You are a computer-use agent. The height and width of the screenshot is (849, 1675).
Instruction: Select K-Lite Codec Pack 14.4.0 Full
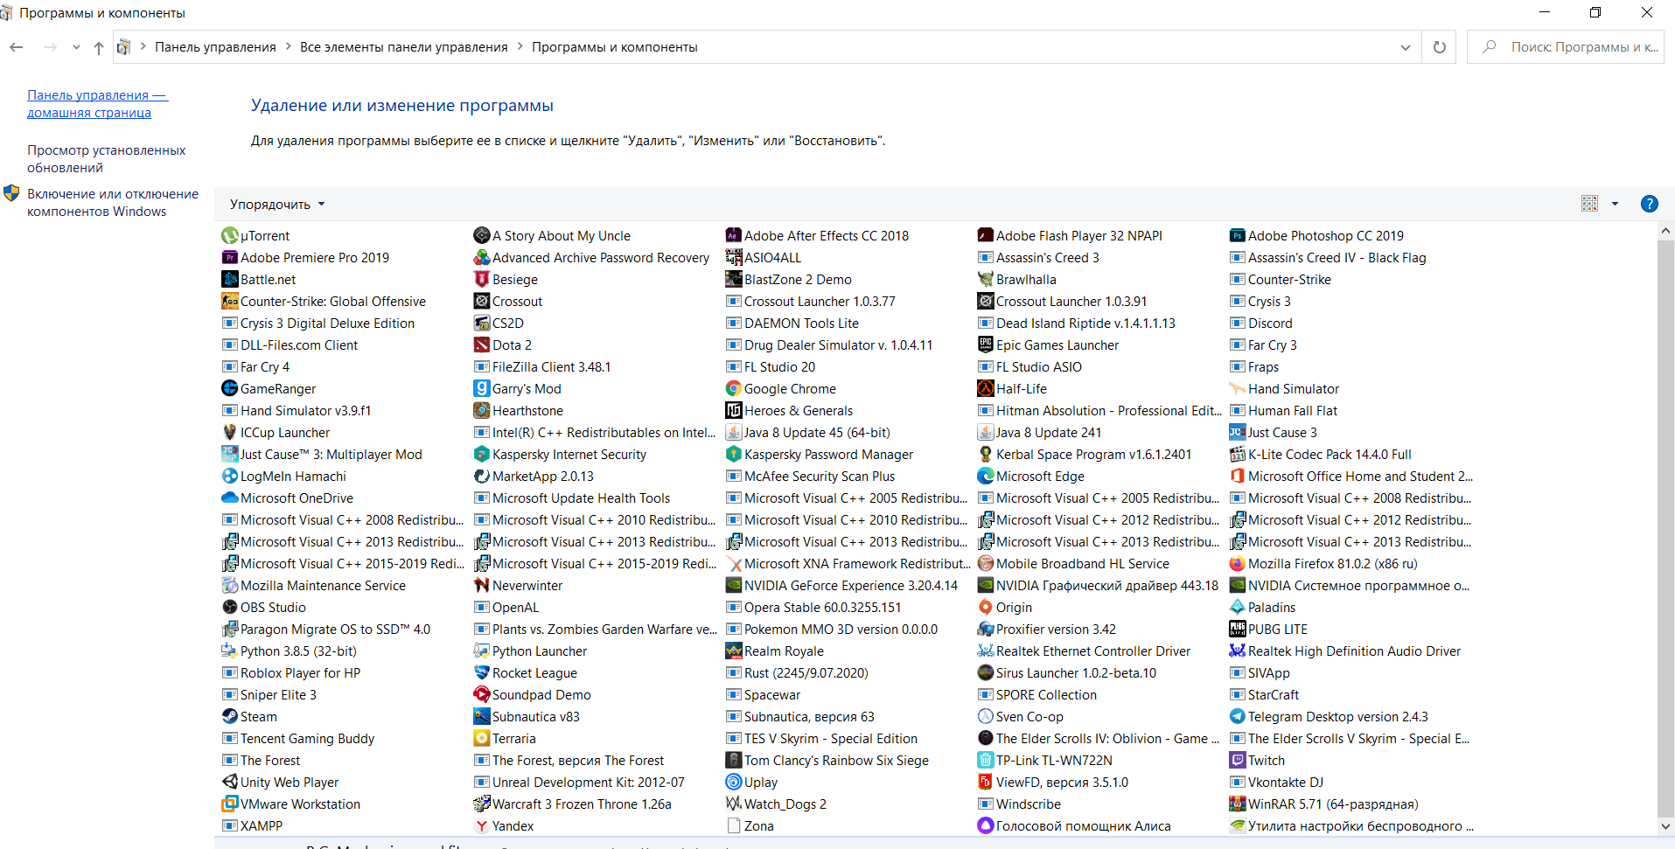click(x=1321, y=455)
